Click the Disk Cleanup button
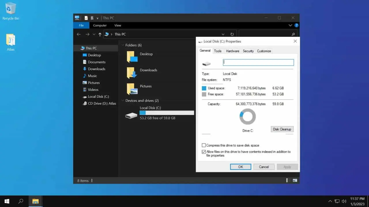369x207 pixels. coord(282,129)
